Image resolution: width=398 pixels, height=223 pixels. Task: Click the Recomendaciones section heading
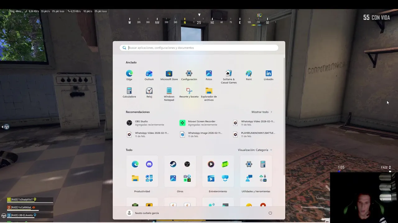[x=138, y=112]
